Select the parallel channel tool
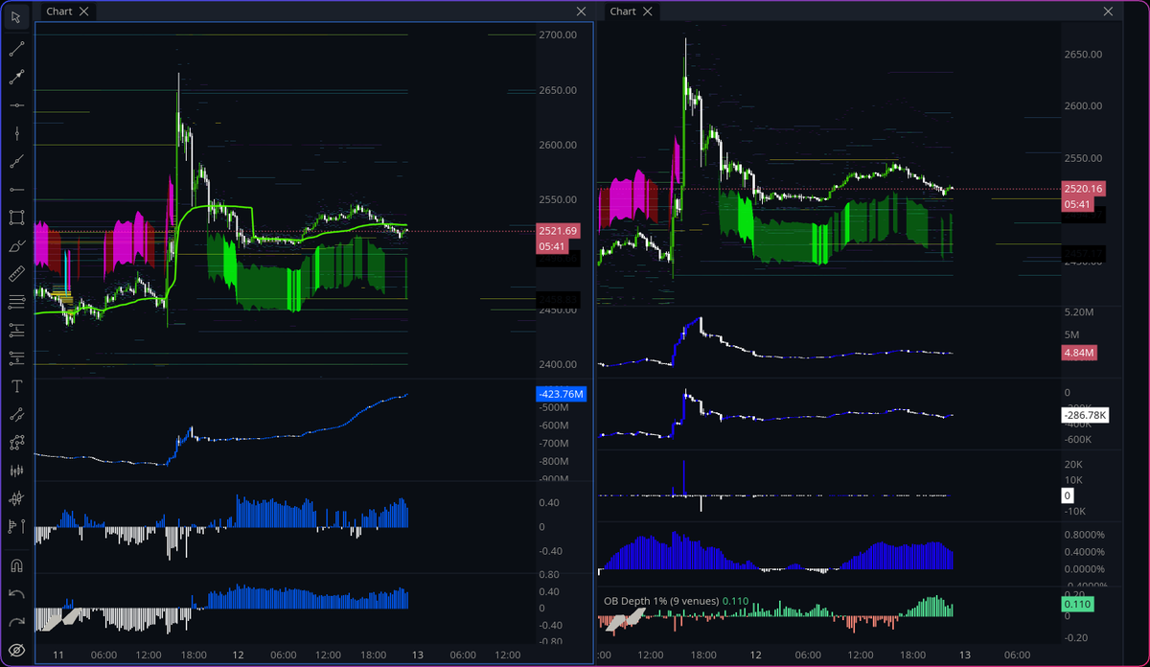Viewport: 1150px width, 667px height. [x=16, y=415]
